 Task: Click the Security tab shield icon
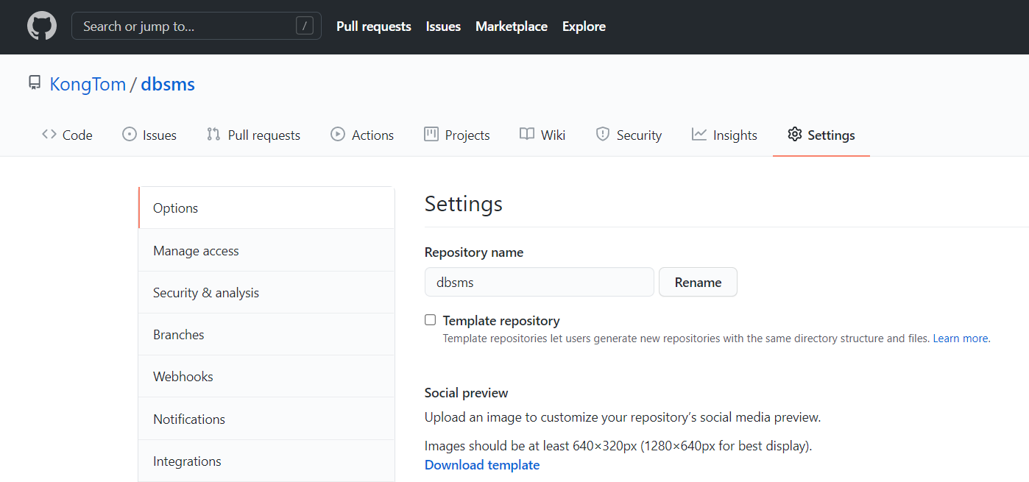pyautogui.click(x=603, y=134)
